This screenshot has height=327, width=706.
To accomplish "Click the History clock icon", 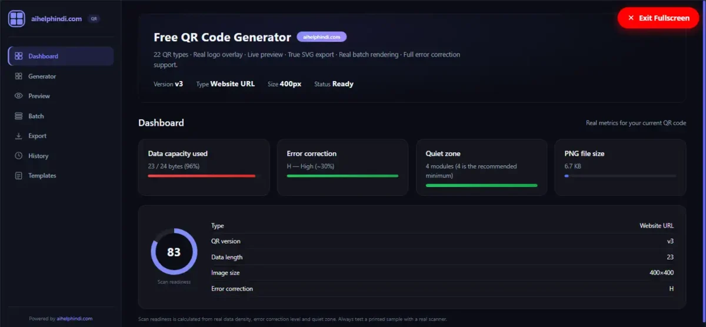I will point(19,156).
